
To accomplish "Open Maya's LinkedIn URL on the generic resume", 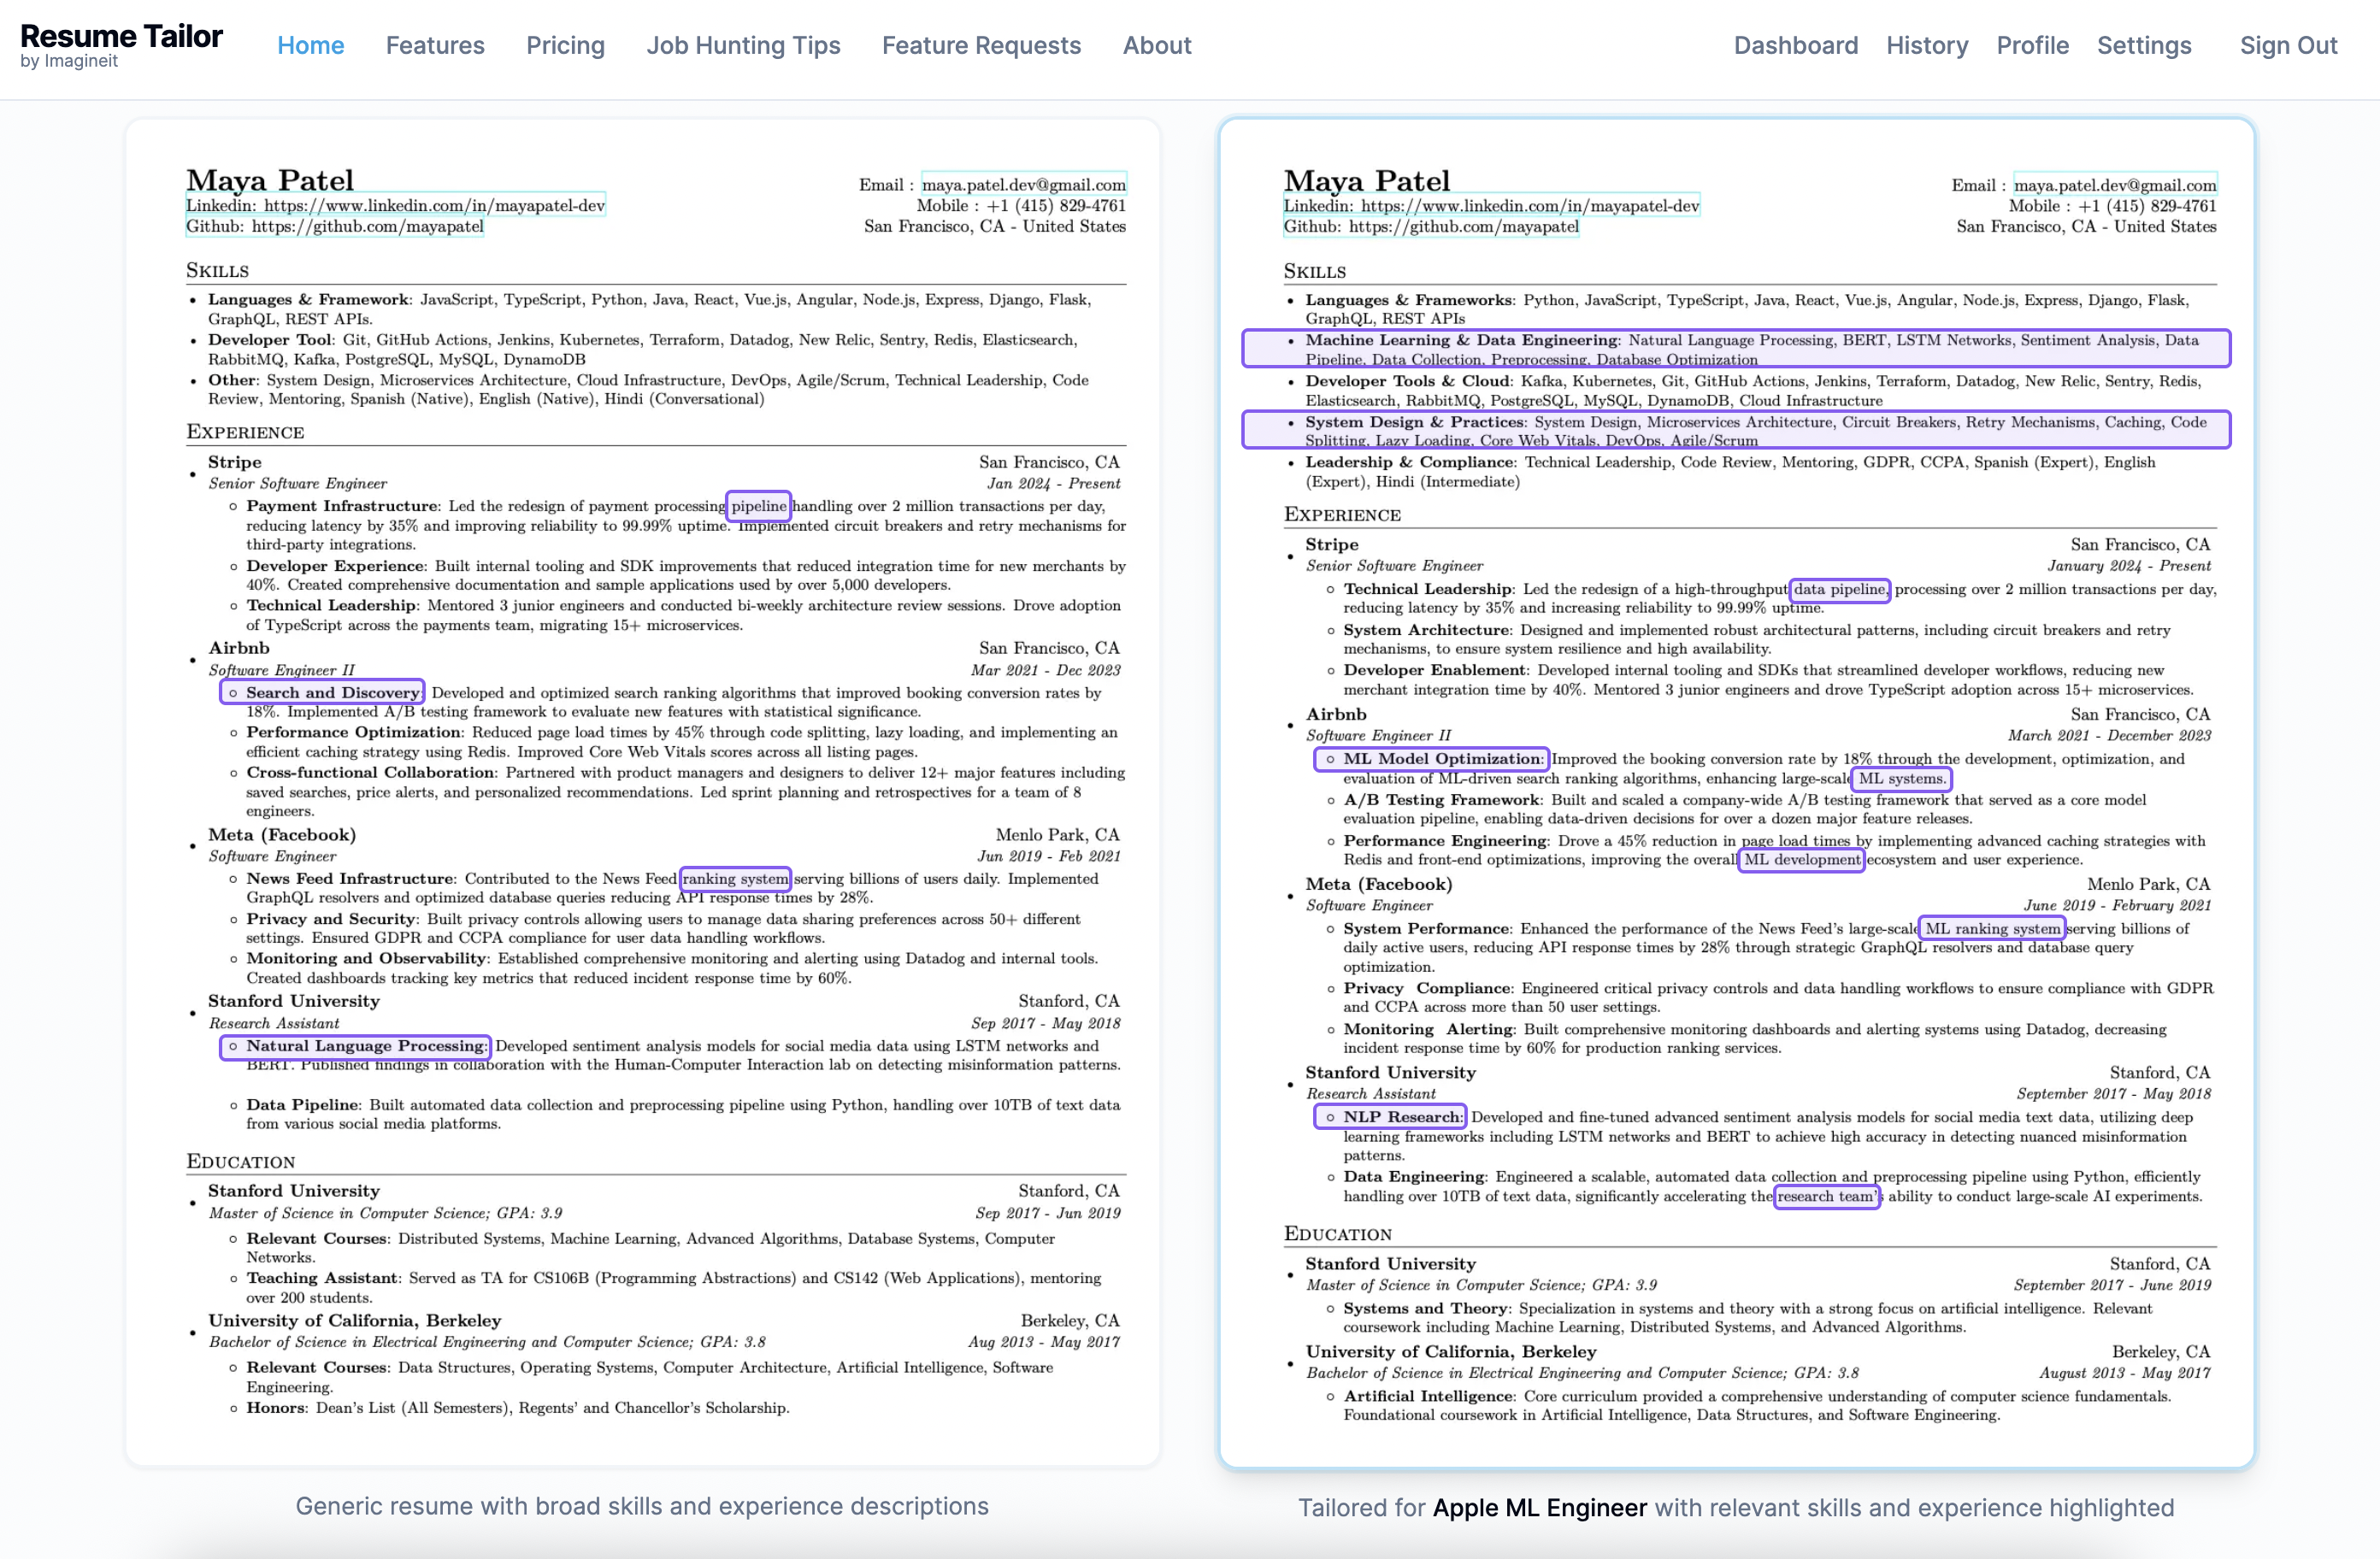I will (395, 205).
